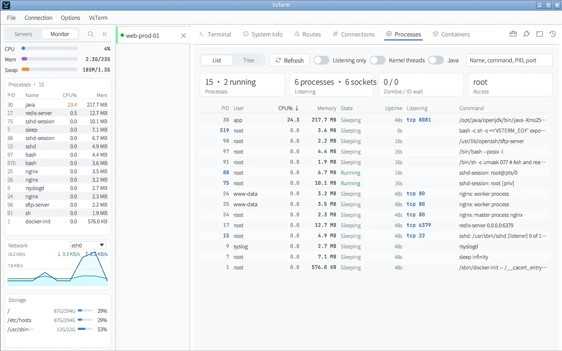Image resolution: width=562 pixels, height=351 pixels.
Task: Click the Routes tab route icon
Action: [x=297, y=34]
